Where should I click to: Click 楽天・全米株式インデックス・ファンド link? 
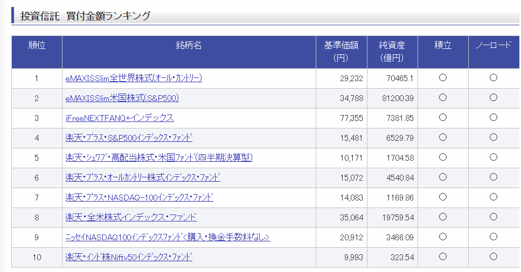131,217
